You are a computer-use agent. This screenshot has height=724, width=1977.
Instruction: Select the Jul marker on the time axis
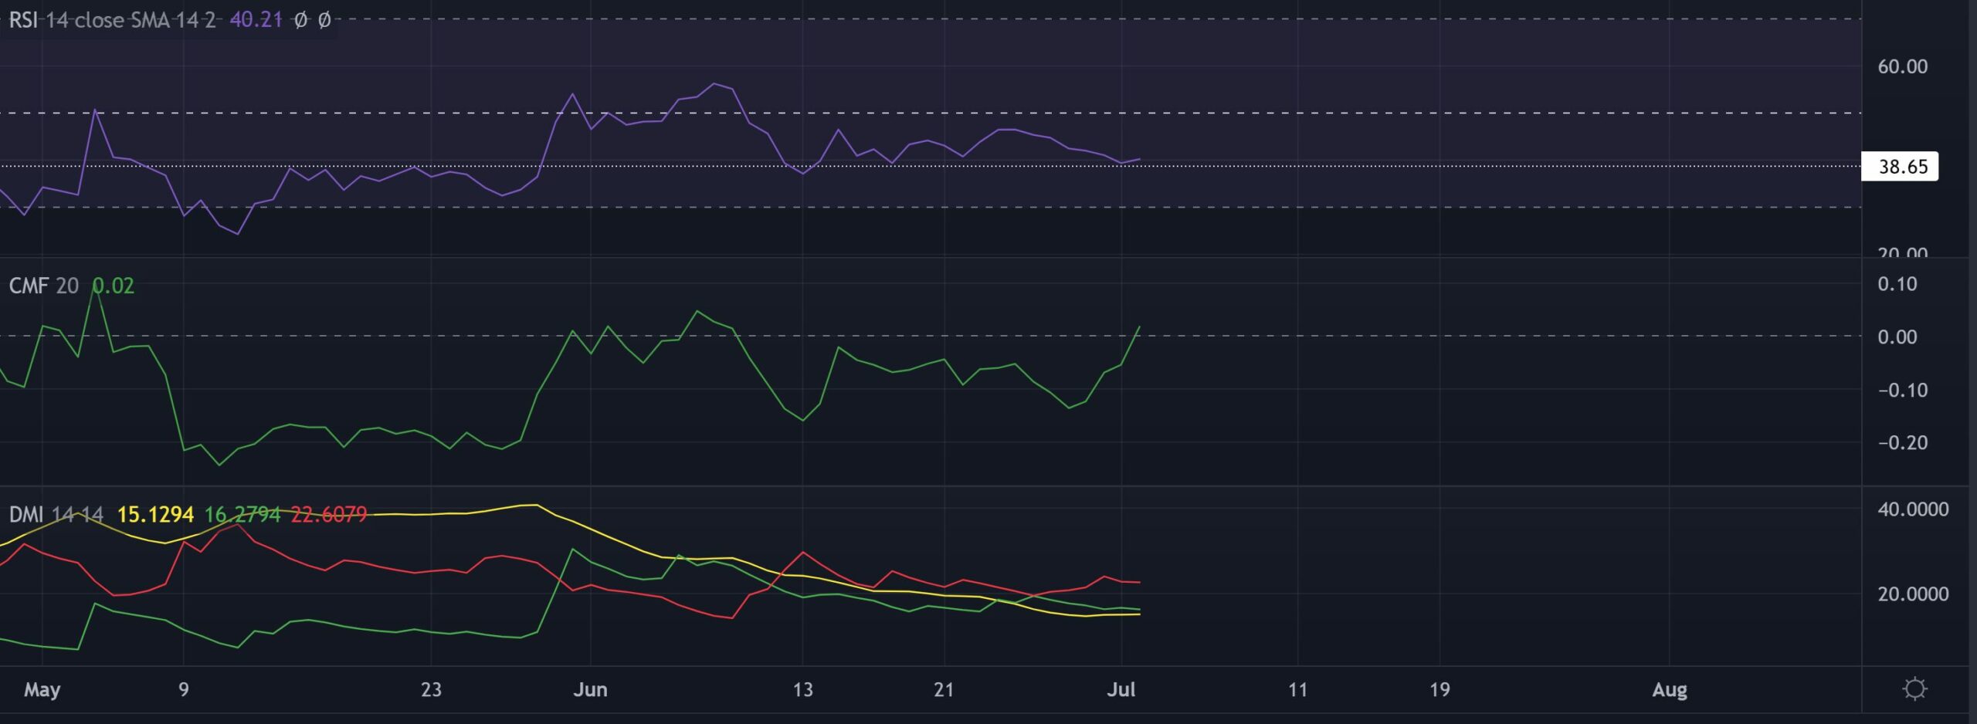click(1124, 690)
